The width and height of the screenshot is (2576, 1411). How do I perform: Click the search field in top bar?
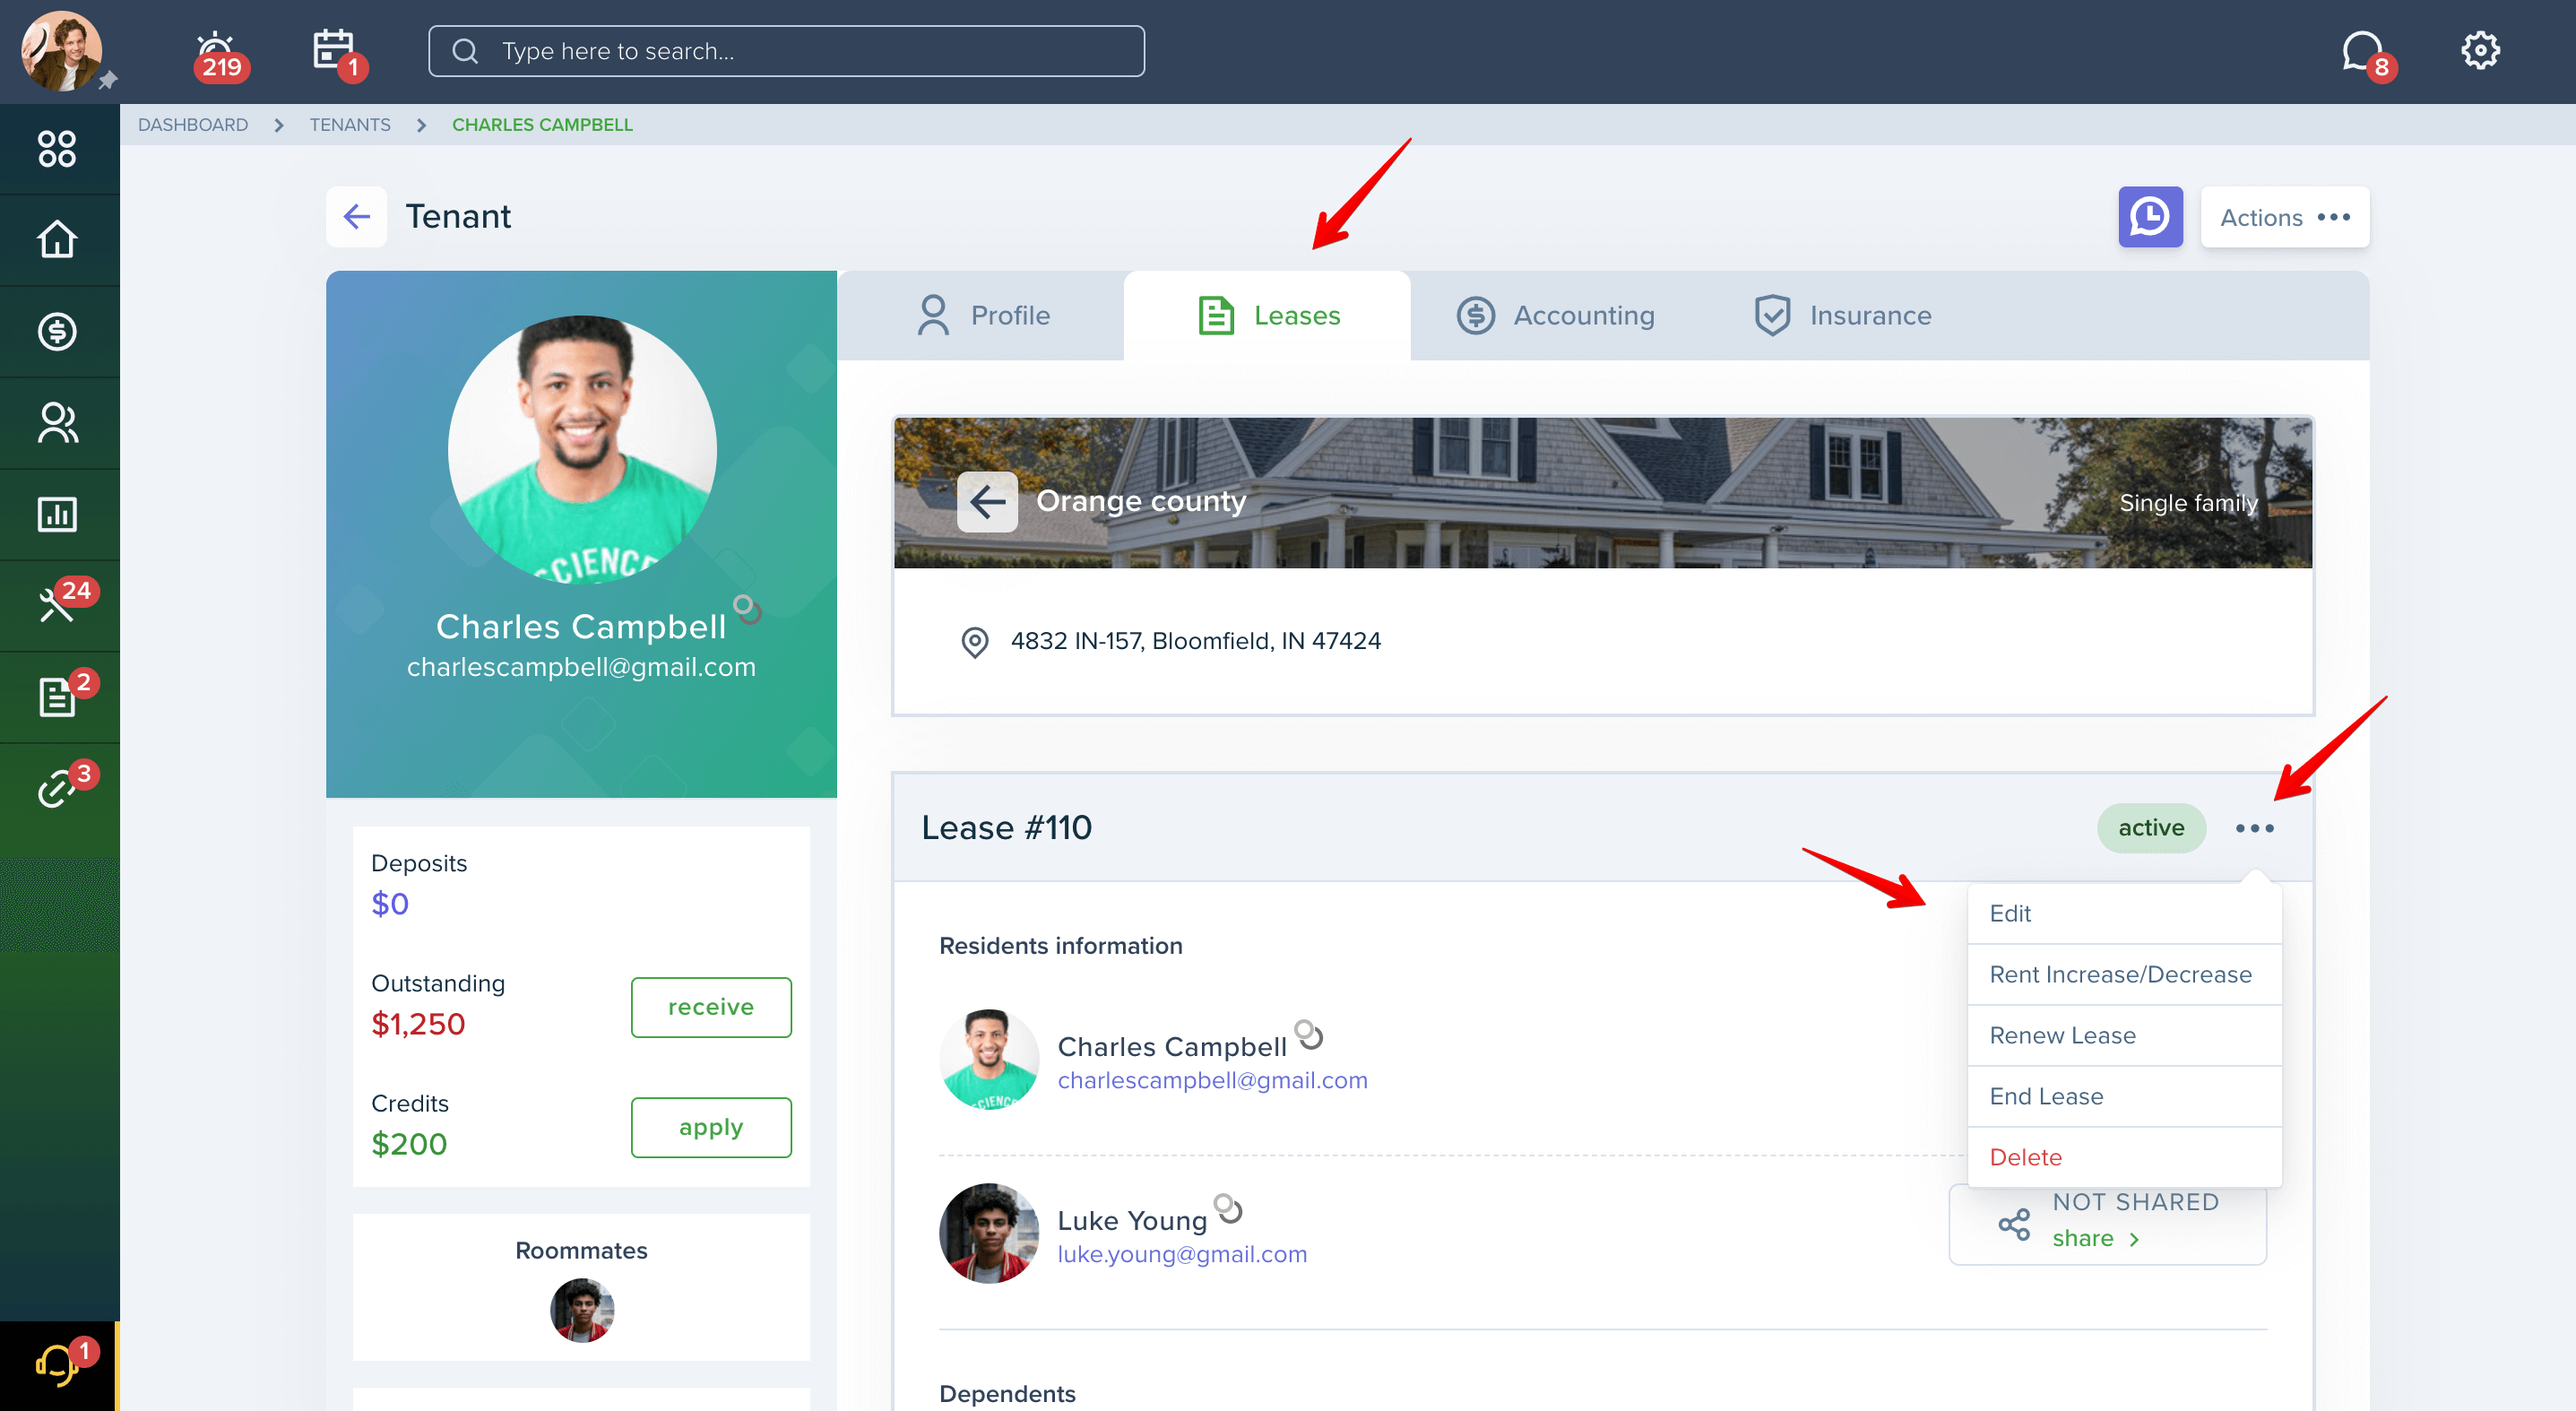click(x=786, y=51)
